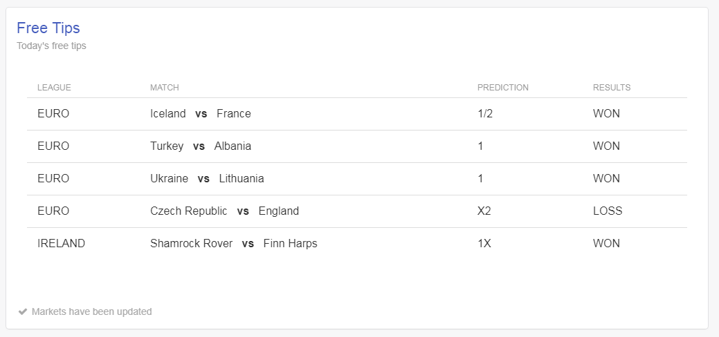Click the X2 prediction value
This screenshot has width=719, height=337.
(x=484, y=211)
